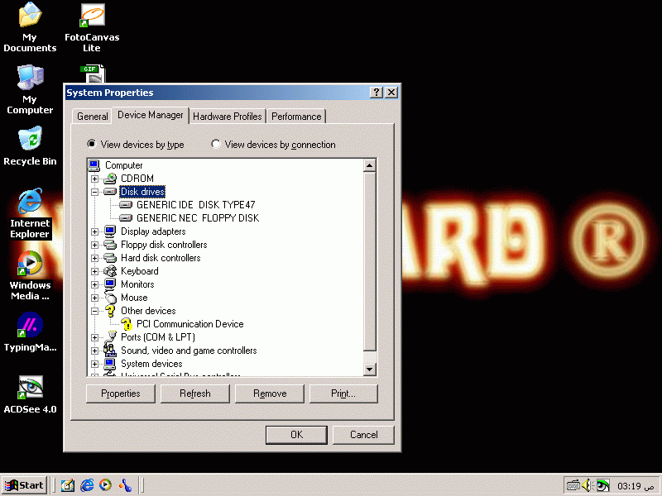Expand the Sound, video and game controllers node

(x=94, y=351)
